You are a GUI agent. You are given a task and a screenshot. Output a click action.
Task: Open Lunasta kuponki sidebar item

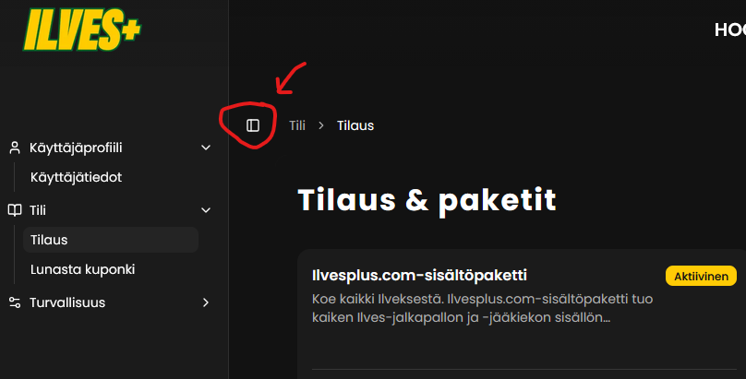pos(83,269)
